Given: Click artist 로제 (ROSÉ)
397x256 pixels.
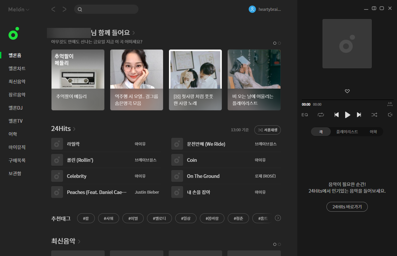Looking at the screenshot, I should pyautogui.click(x=265, y=176).
